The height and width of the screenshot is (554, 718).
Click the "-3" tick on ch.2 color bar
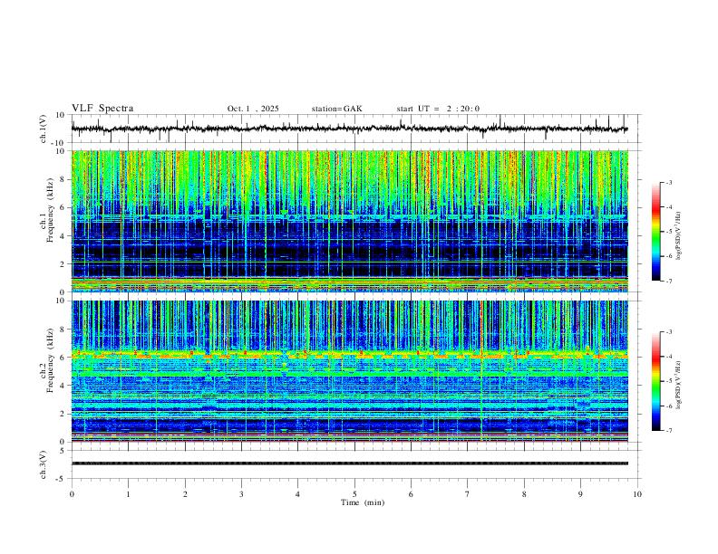click(x=669, y=332)
